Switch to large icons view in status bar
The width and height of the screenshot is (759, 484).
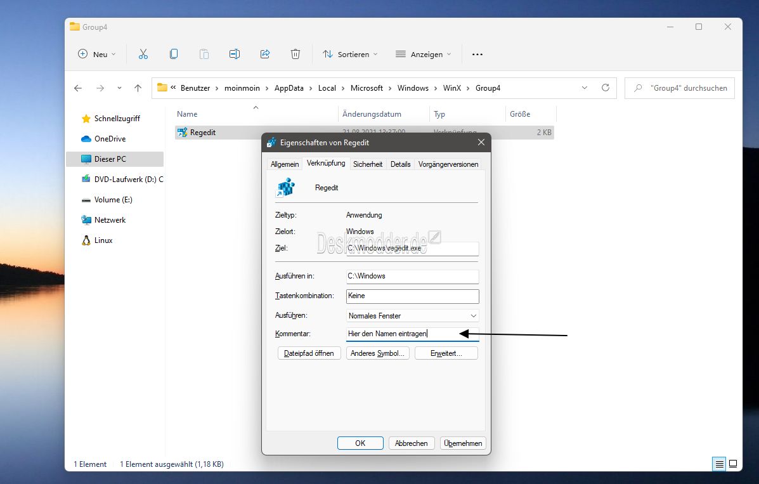coord(733,464)
